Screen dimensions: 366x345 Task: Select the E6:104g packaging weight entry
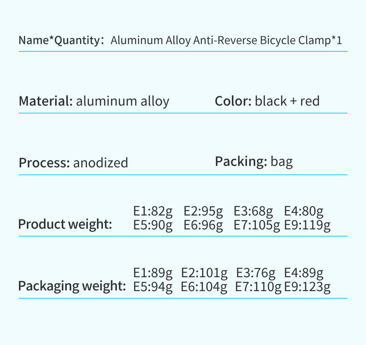coord(204,287)
